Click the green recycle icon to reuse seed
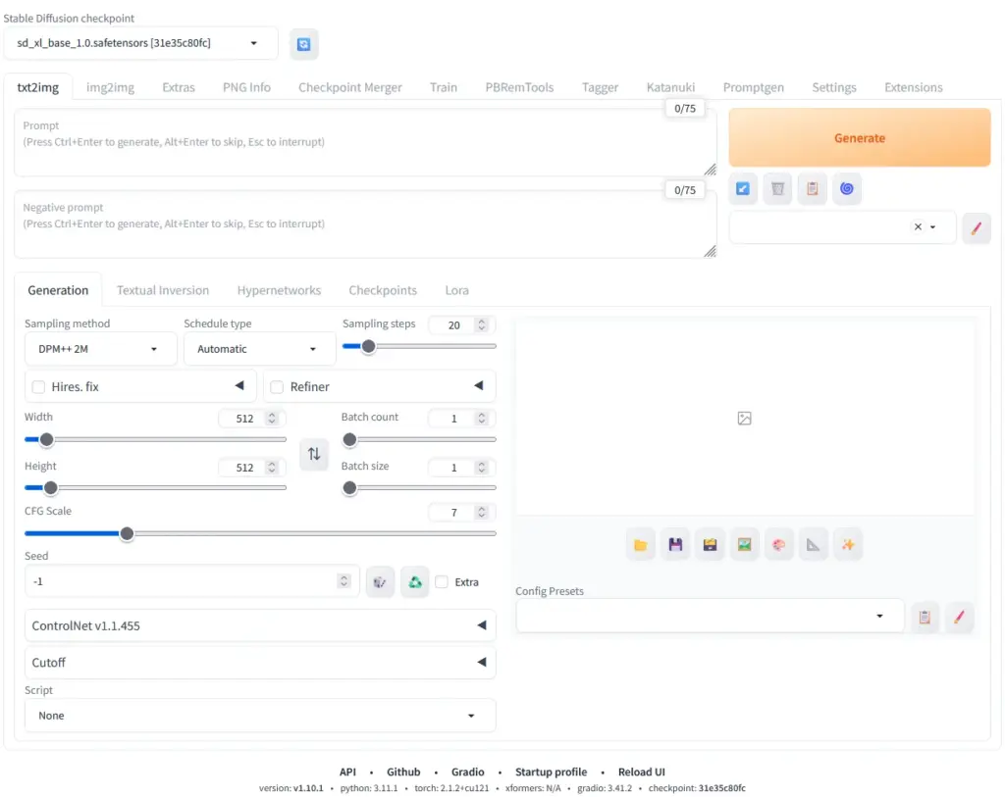This screenshot has height=797, width=1005. point(415,582)
